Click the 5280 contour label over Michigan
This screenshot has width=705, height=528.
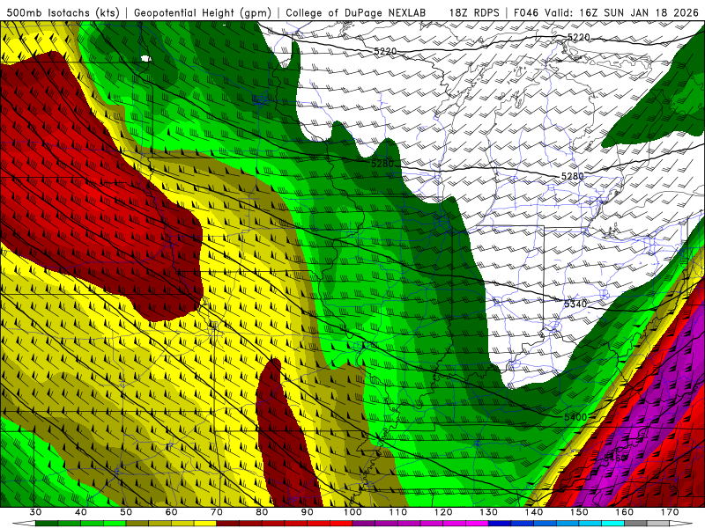click(572, 176)
